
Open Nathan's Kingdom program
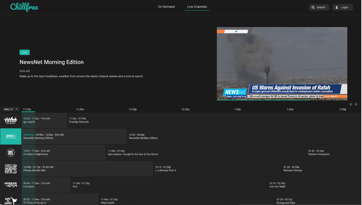[334, 153]
